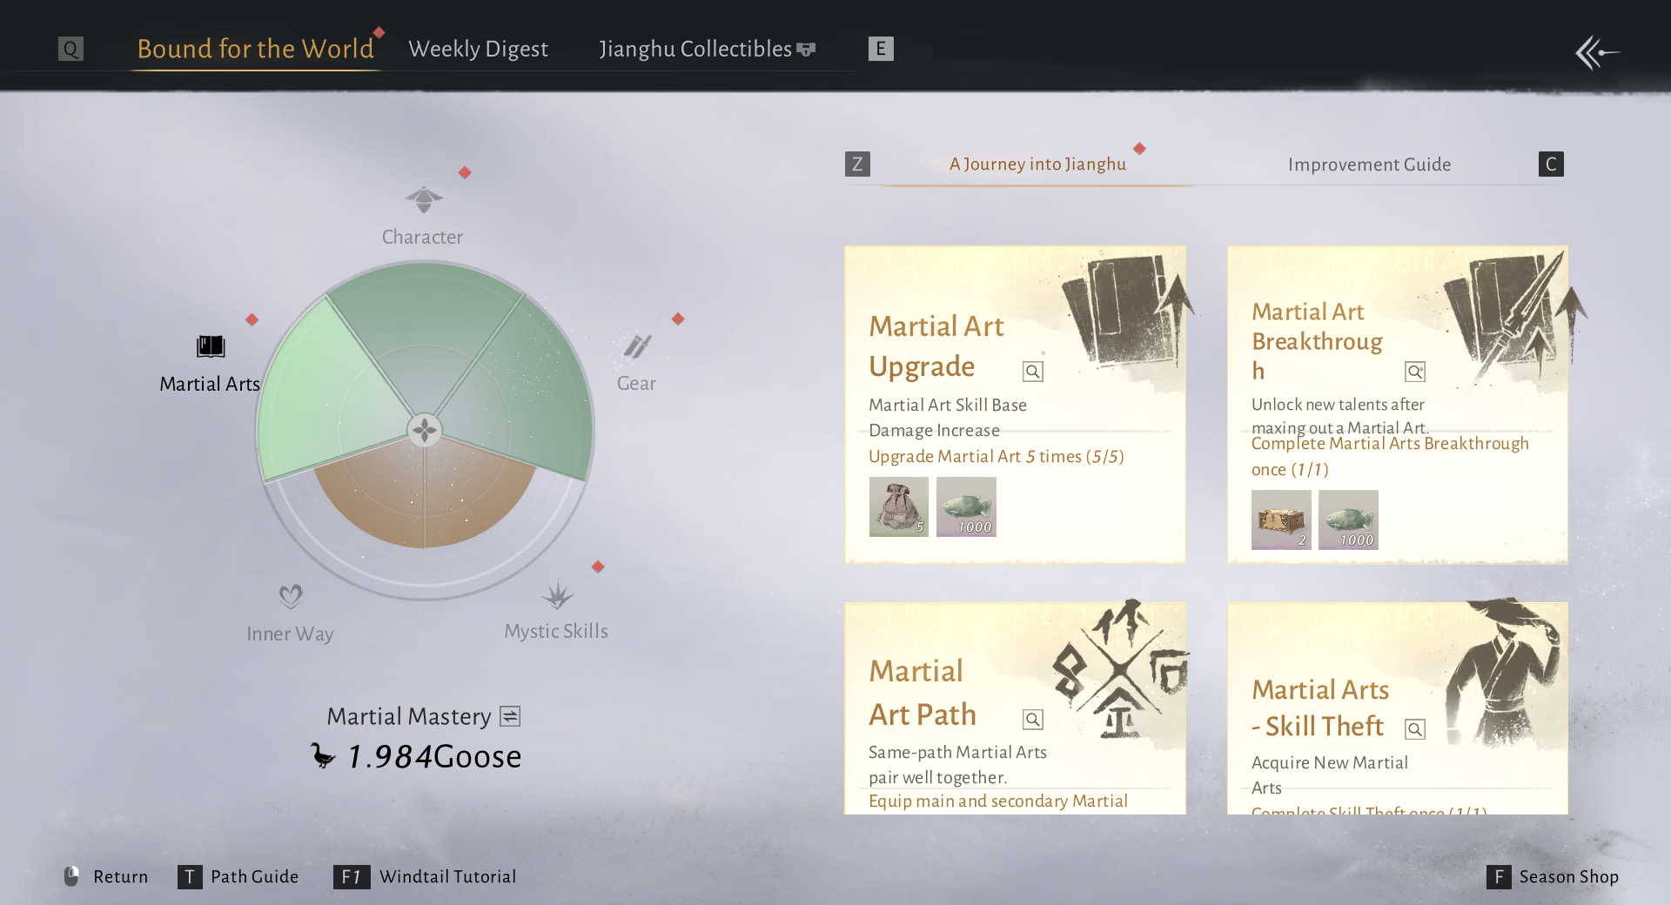The image size is (1671, 905).
Task: Click the back arrow icon
Action: 1598,52
